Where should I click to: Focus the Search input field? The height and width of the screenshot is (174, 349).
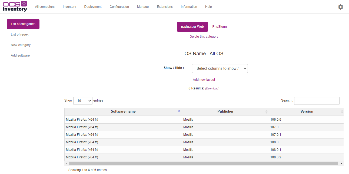[317, 101]
